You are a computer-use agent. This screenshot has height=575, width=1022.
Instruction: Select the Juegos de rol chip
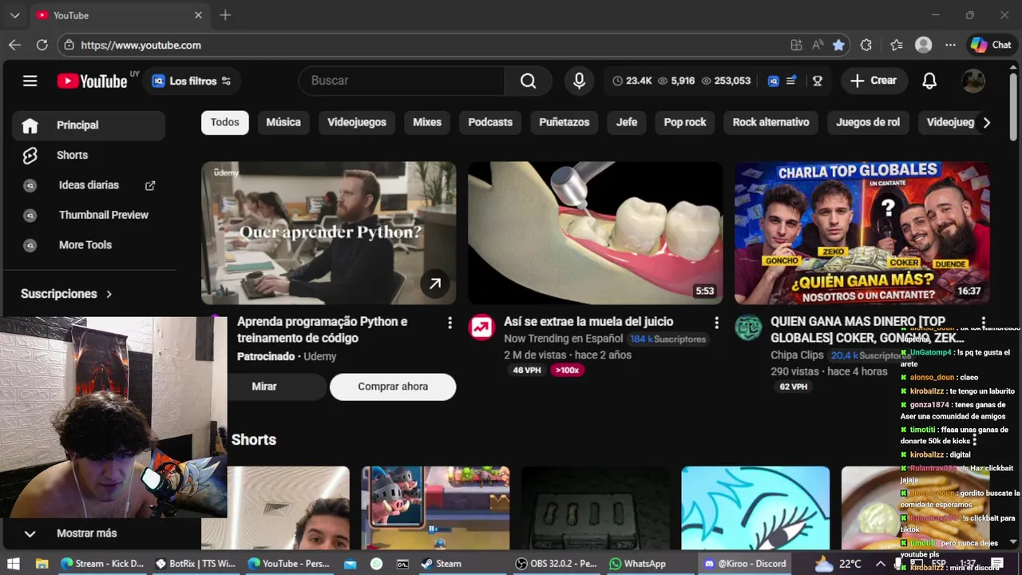click(x=868, y=122)
